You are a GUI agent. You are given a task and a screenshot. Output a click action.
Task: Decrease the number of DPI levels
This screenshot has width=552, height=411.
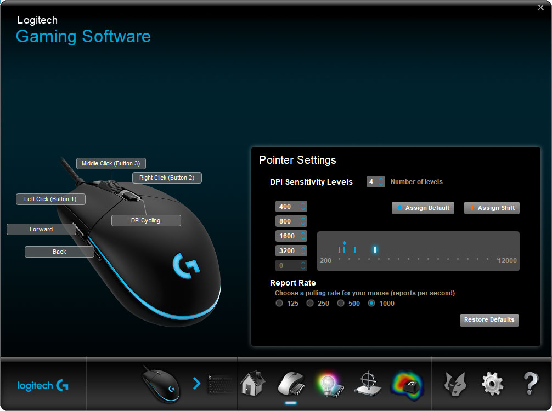click(x=381, y=184)
